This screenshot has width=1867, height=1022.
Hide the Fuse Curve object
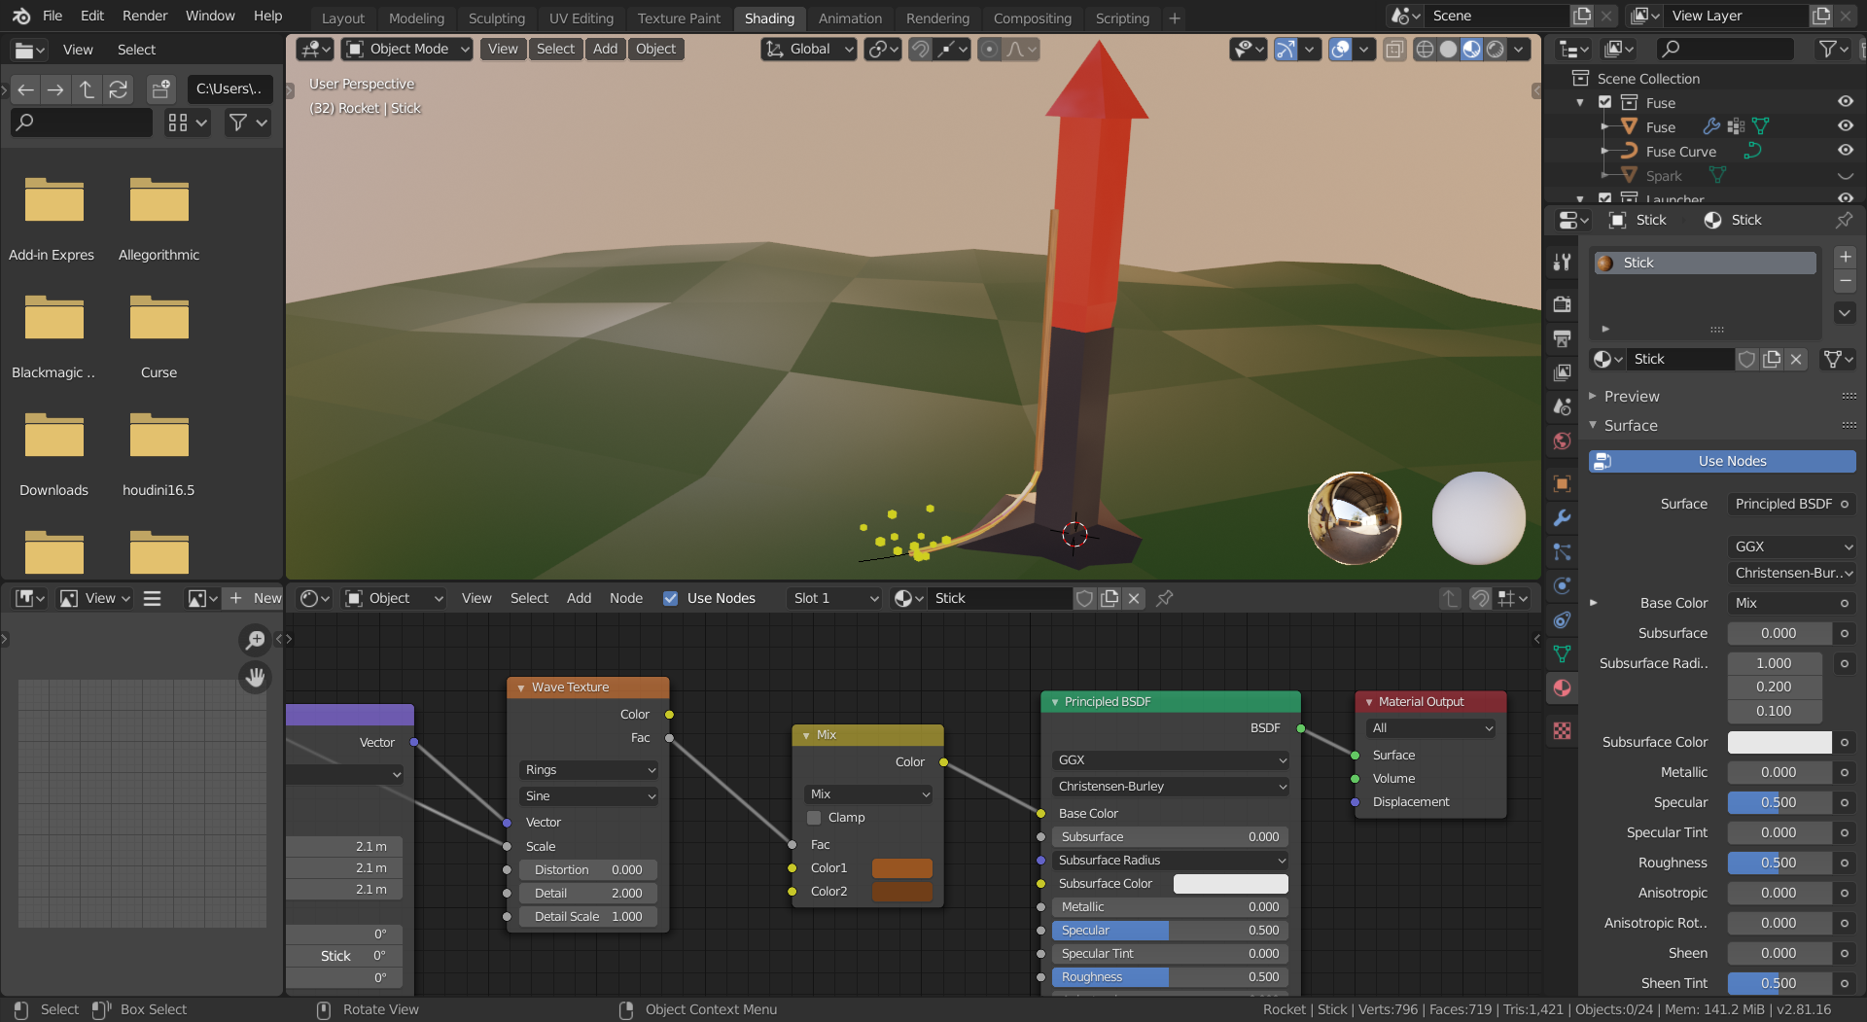[x=1845, y=151]
